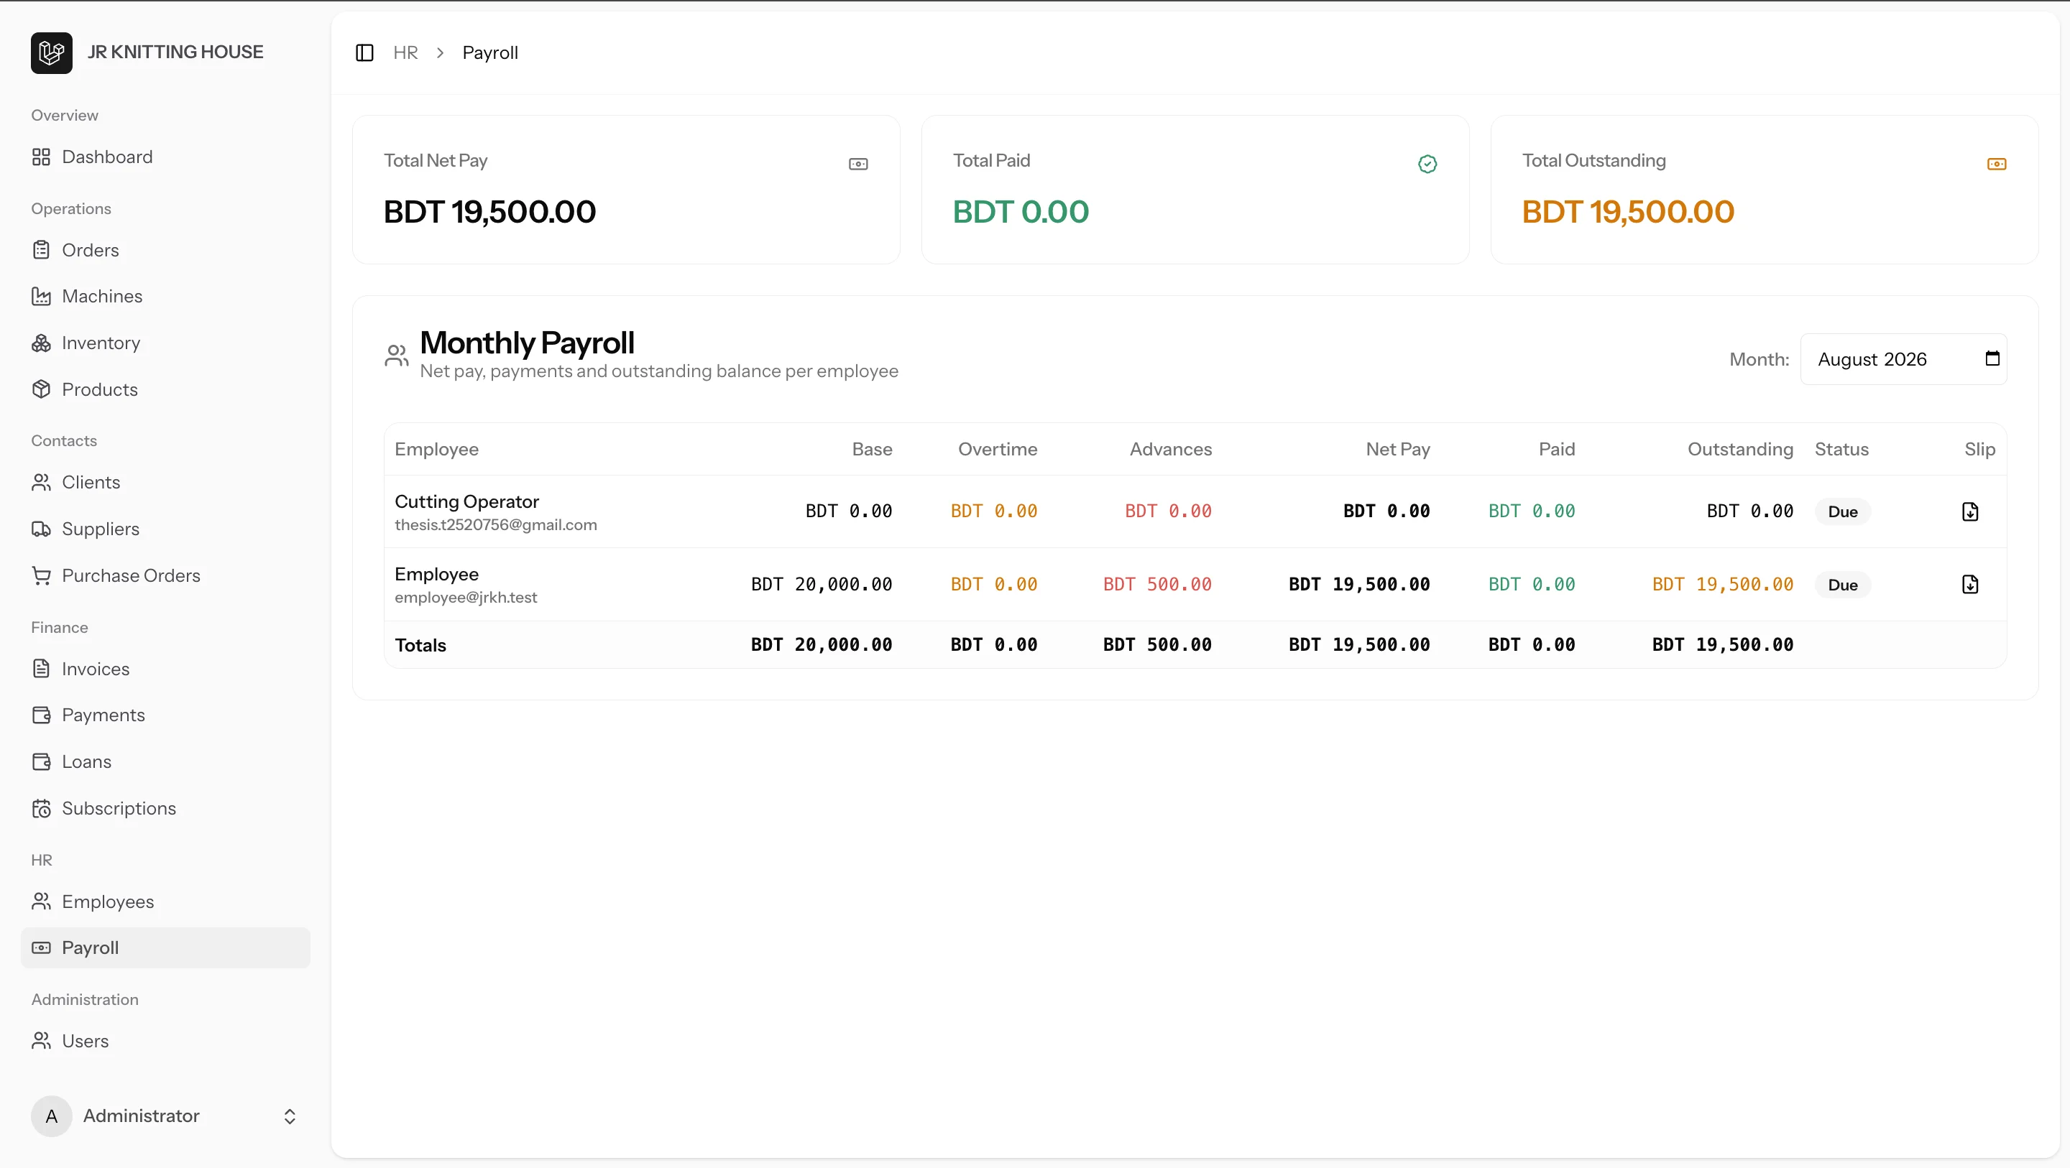Go to the Machines section

165,297
